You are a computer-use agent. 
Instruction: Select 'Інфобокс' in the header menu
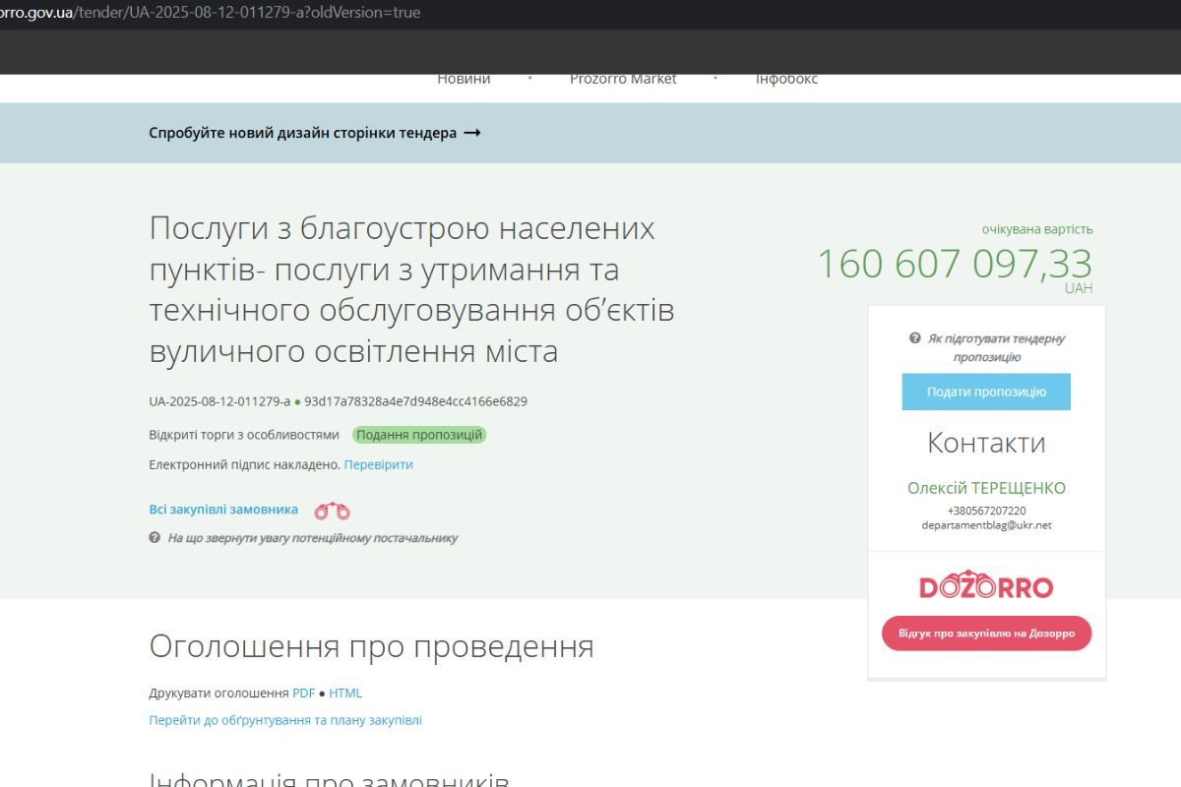pos(786,79)
